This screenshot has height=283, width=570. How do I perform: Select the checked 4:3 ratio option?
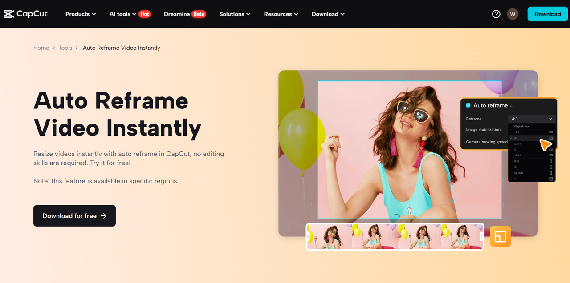tap(517, 138)
